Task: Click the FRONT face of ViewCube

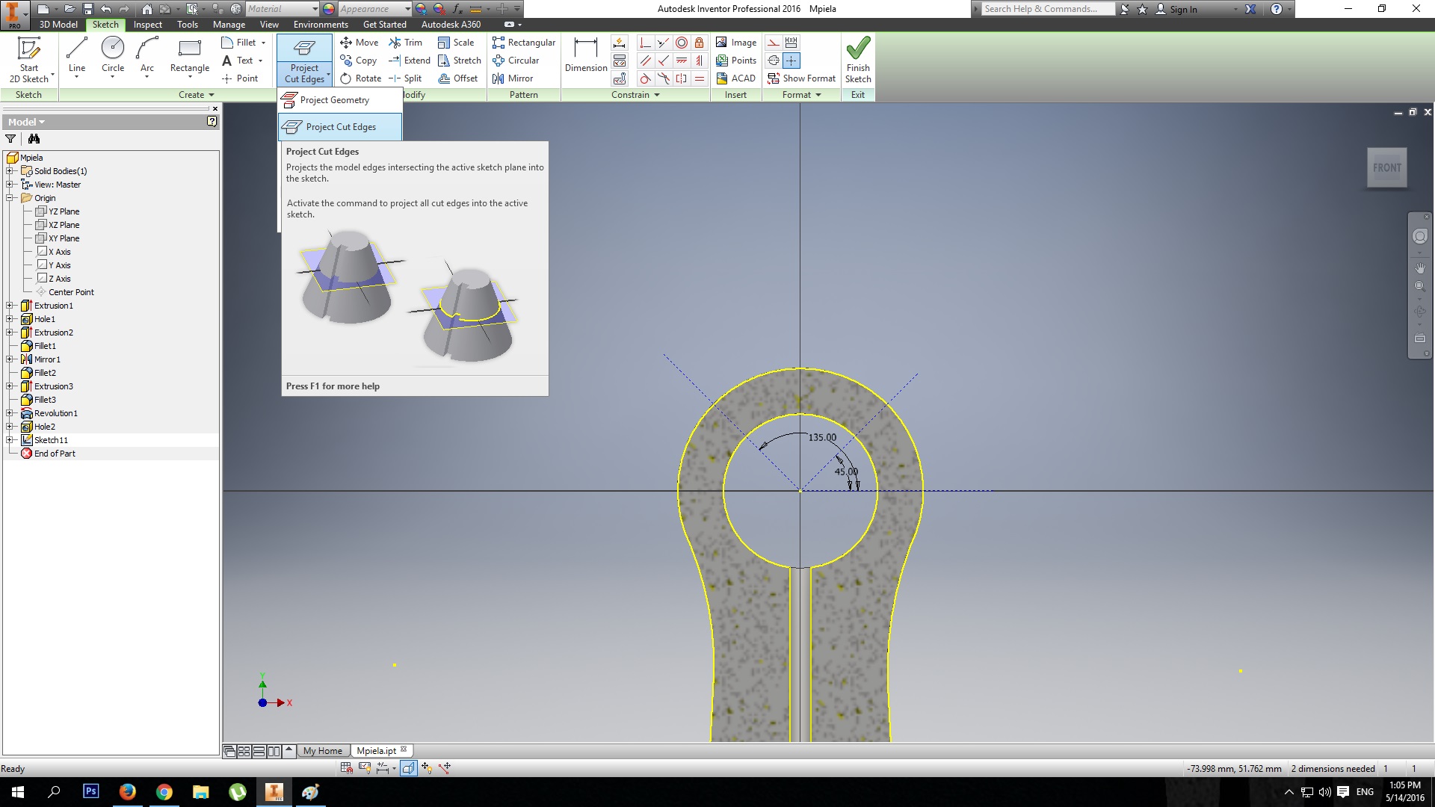Action: [x=1386, y=168]
